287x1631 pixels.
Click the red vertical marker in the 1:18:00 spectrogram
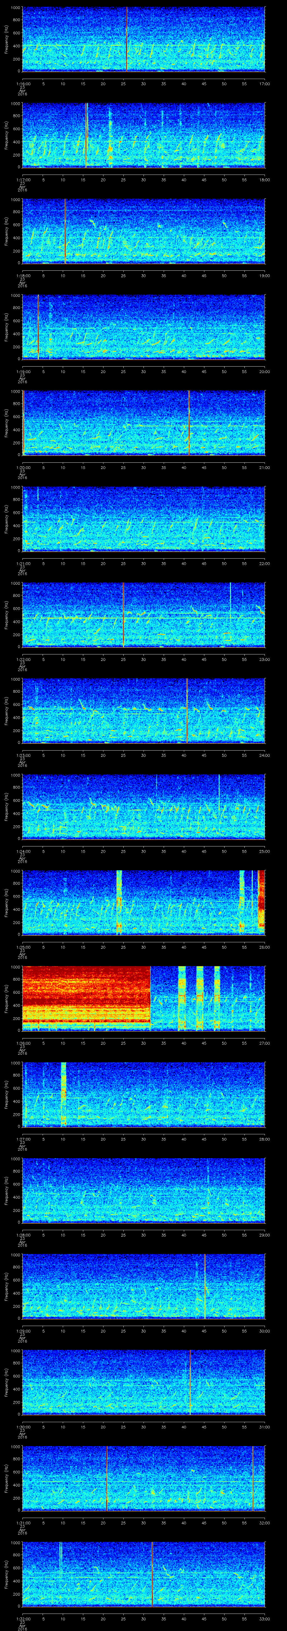(x=65, y=231)
